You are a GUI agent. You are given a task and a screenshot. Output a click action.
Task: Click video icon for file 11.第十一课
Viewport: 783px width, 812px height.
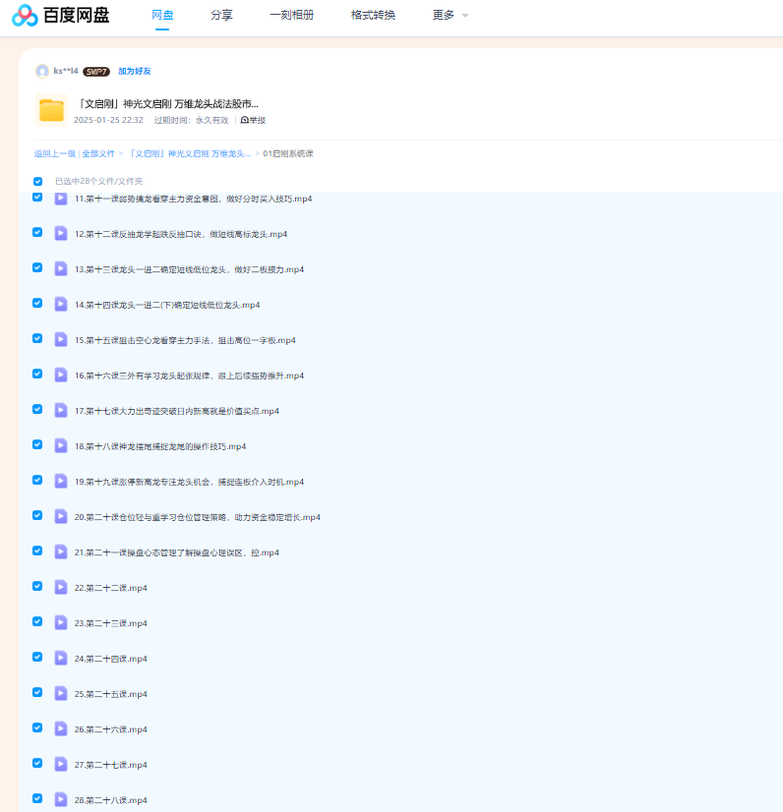point(61,199)
